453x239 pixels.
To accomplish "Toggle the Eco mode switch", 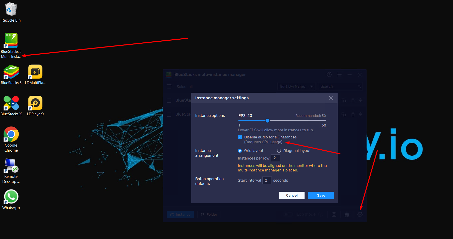I will pos(288,214).
